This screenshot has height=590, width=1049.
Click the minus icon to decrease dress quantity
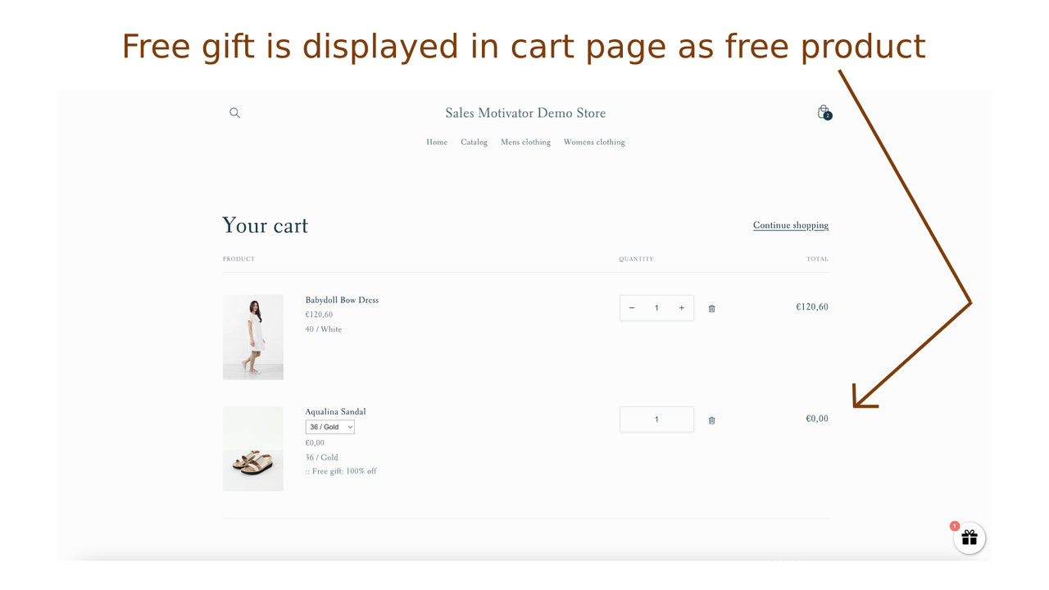(631, 307)
